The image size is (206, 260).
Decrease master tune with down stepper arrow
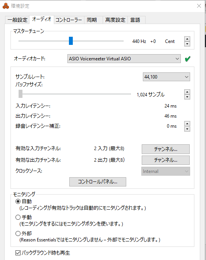[187, 44]
